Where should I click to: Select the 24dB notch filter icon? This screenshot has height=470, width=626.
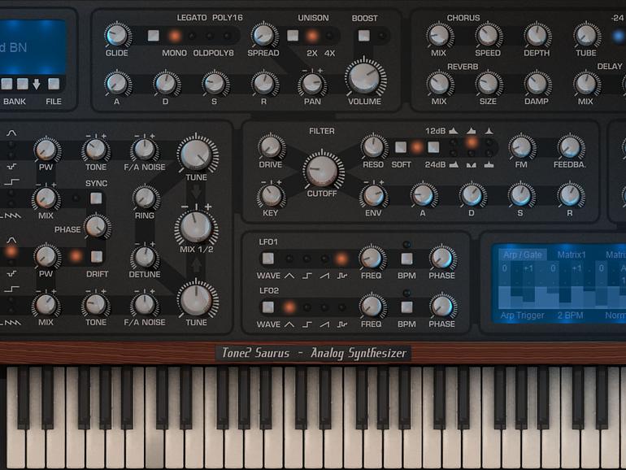[472, 164]
